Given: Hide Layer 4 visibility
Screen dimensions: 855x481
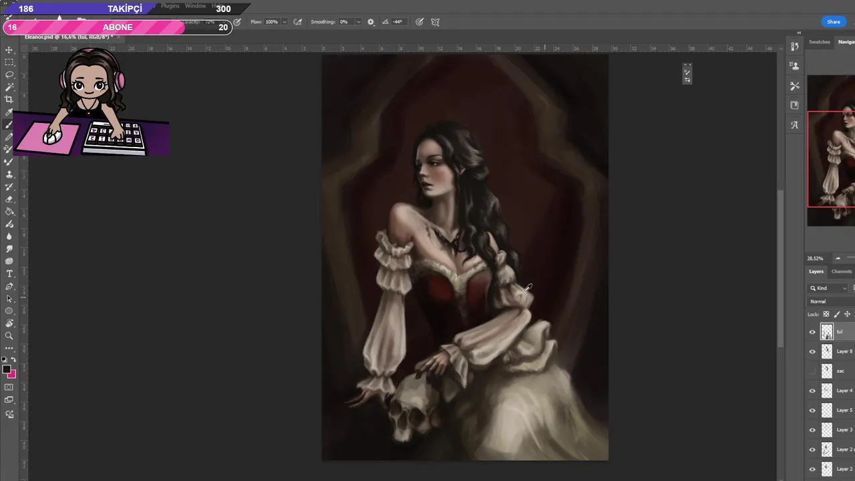Looking at the screenshot, I should coord(812,391).
